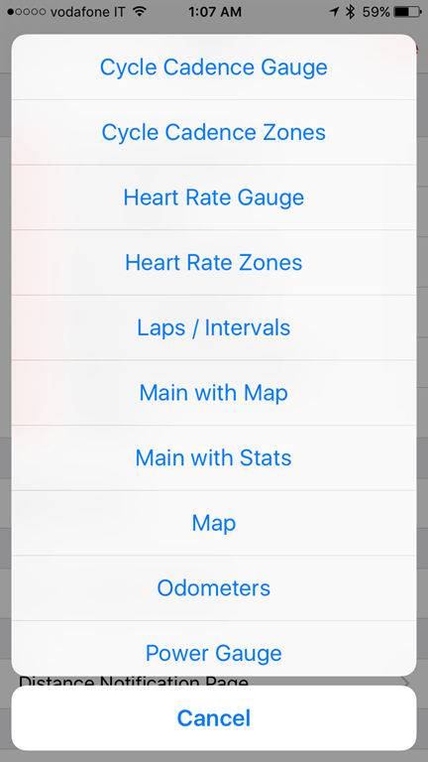Image resolution: width=428 pixels, height=762 pixels.
Task: Tap the Wi-Fi signal icon
Action: [140, 12]
